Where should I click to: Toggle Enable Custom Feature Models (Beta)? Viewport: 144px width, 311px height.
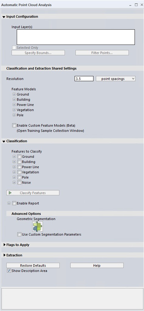point(14,125)
